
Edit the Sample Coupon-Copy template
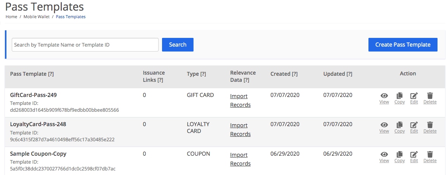click(x=414, y=156)
